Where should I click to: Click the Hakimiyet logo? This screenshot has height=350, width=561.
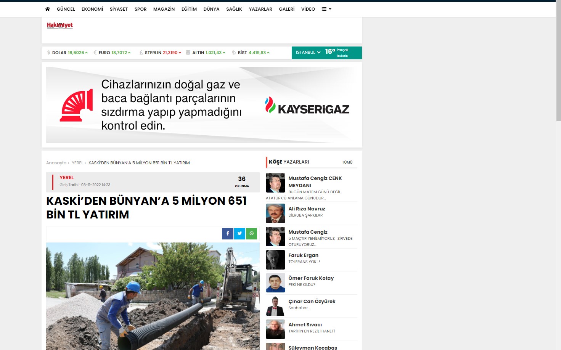point(59,26)
